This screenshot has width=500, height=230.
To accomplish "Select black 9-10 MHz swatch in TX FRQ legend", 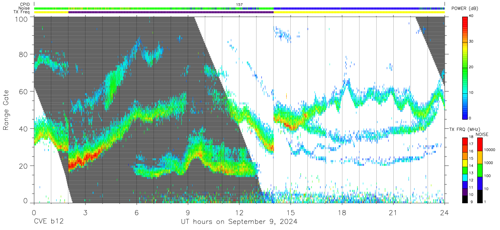I will 465,199.
